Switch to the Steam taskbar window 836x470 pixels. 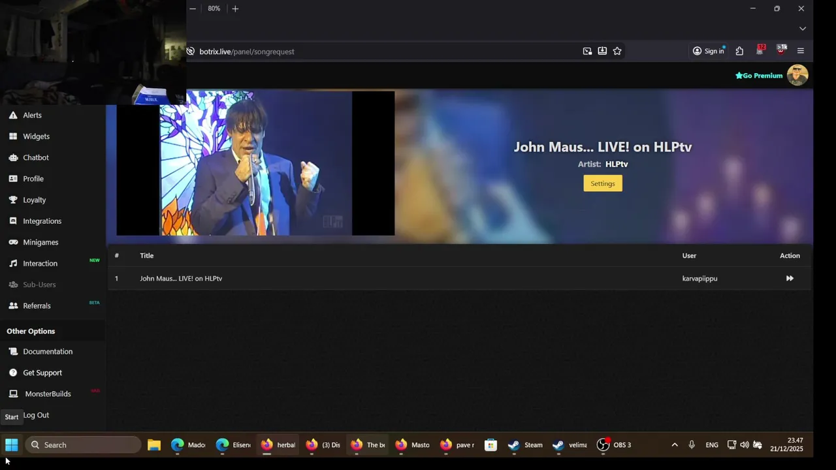526,445
